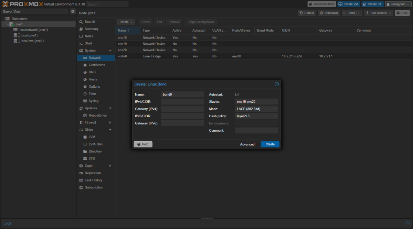The image size is (413, 229).
Task: Click the Certificates icon in sidebar
Action: point(85,65)
